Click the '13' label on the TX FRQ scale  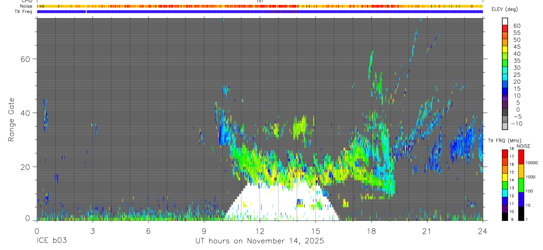[512, 188]
